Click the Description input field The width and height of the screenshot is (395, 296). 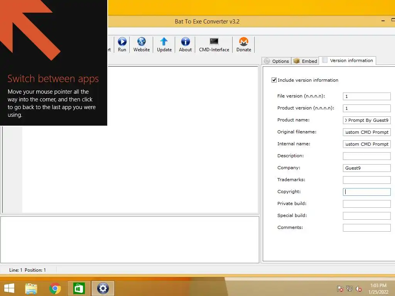pyautogui.click(x=366, y=156)
